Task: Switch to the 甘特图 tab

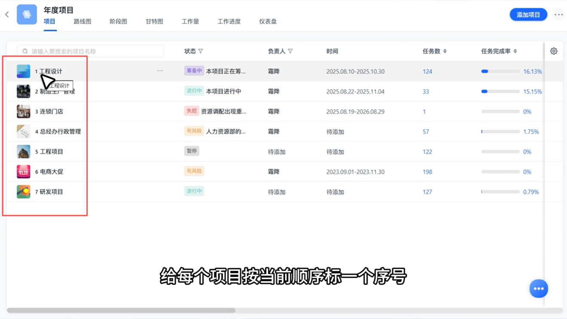Action: coord(154,21)
